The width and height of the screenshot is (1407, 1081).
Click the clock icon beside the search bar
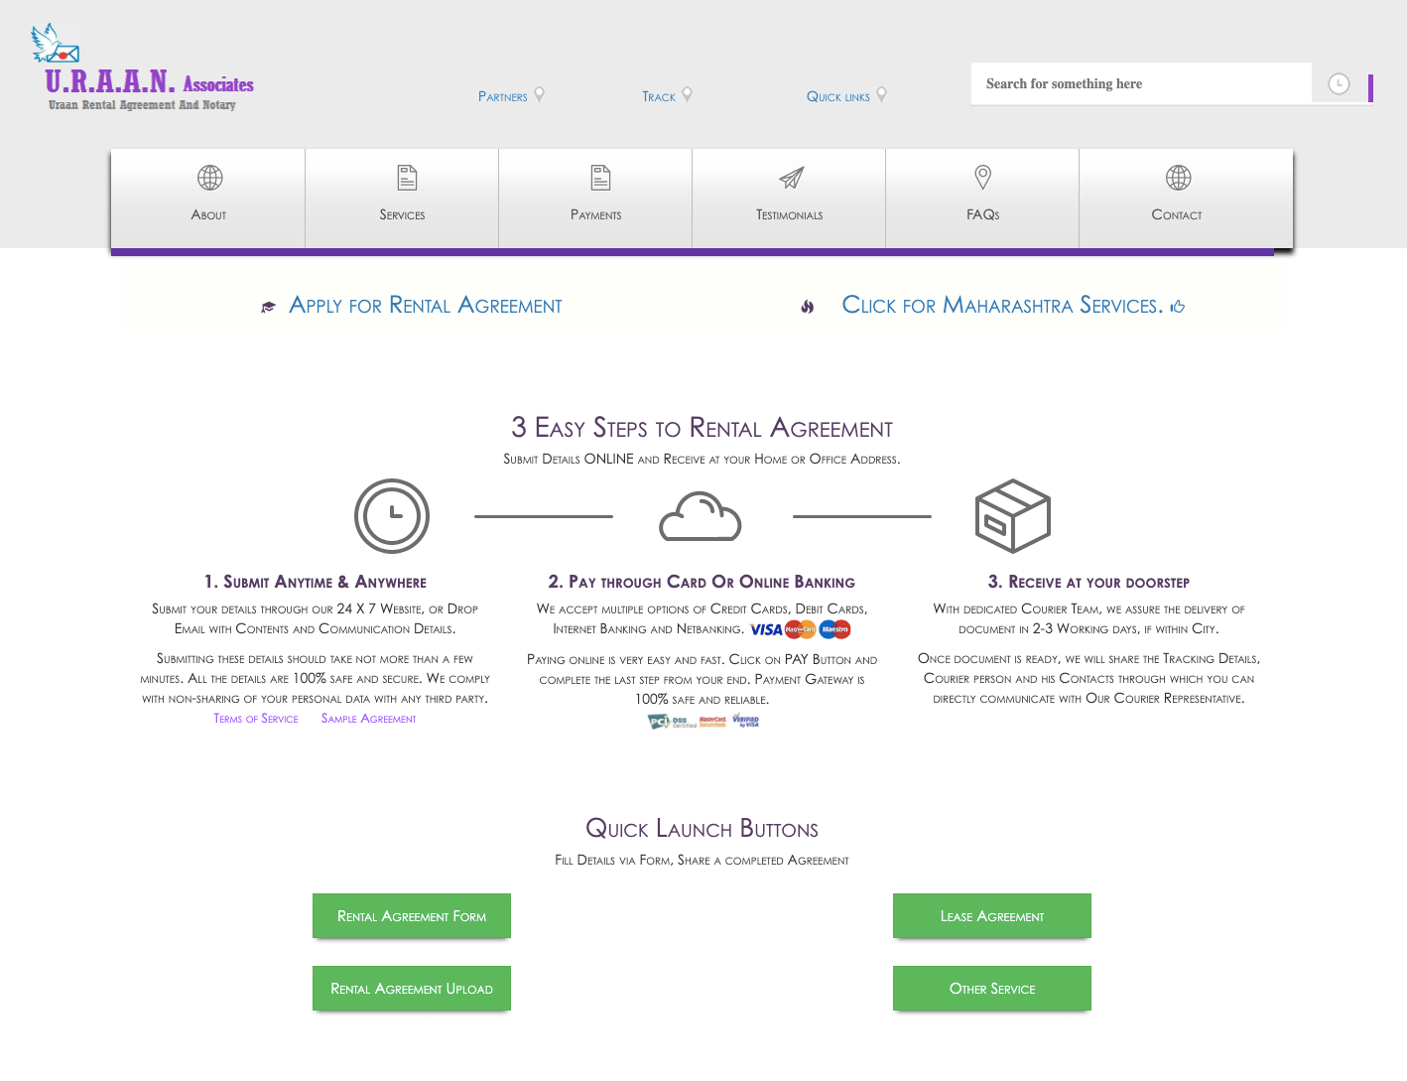pyautogui.click(x=1339, y=83)
